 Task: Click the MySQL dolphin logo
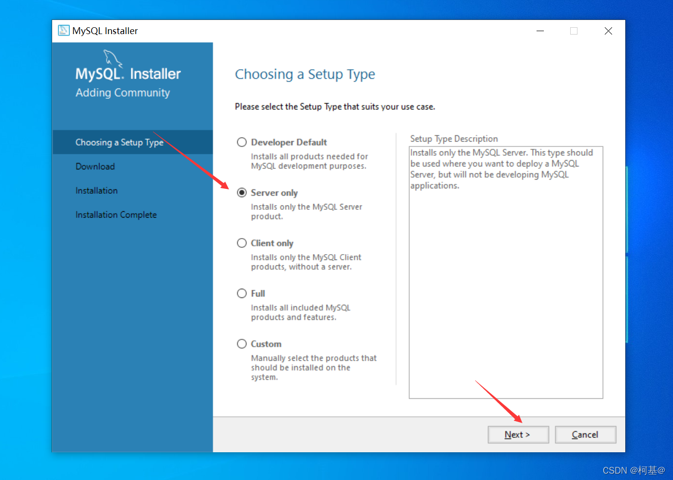click(113, 58)
